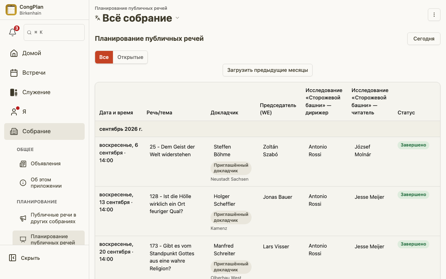Go to Встречи section

(x=44, y=73)
